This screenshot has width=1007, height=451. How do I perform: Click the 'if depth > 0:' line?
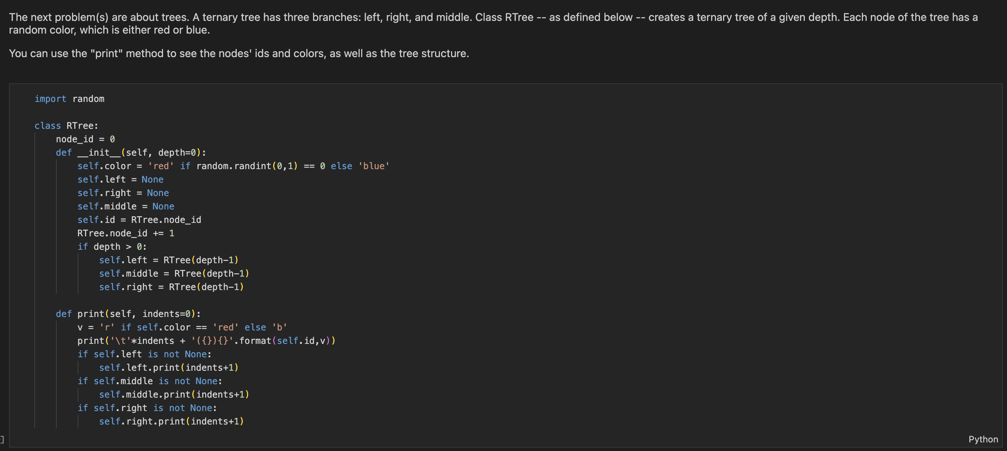[x=112, y=247]
